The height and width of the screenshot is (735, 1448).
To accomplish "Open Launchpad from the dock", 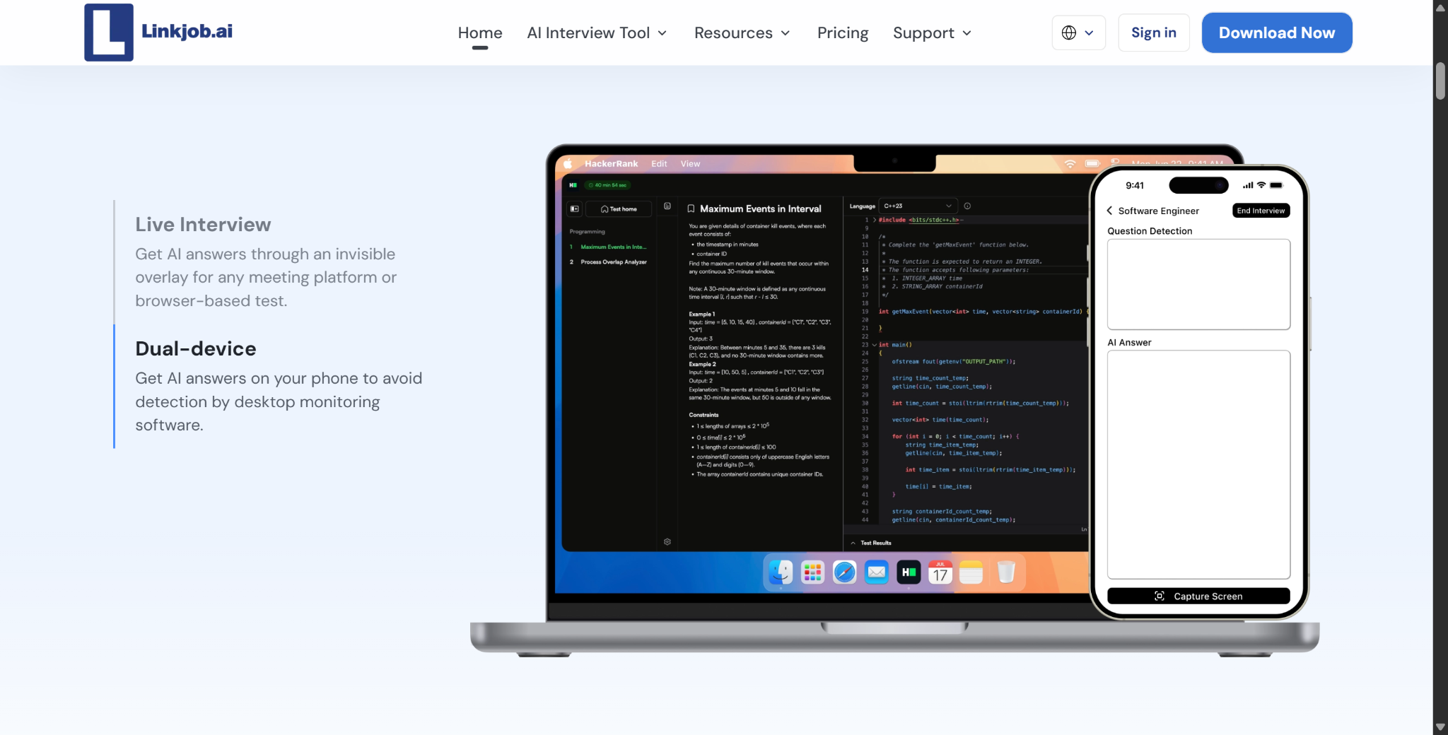I will click(x=812, y=572).
